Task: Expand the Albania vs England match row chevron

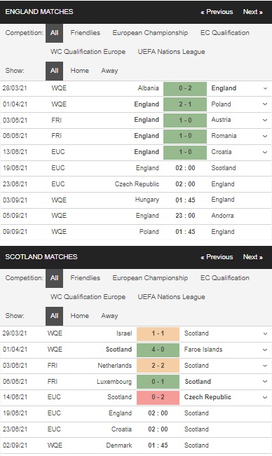Action: pos(265,88)
